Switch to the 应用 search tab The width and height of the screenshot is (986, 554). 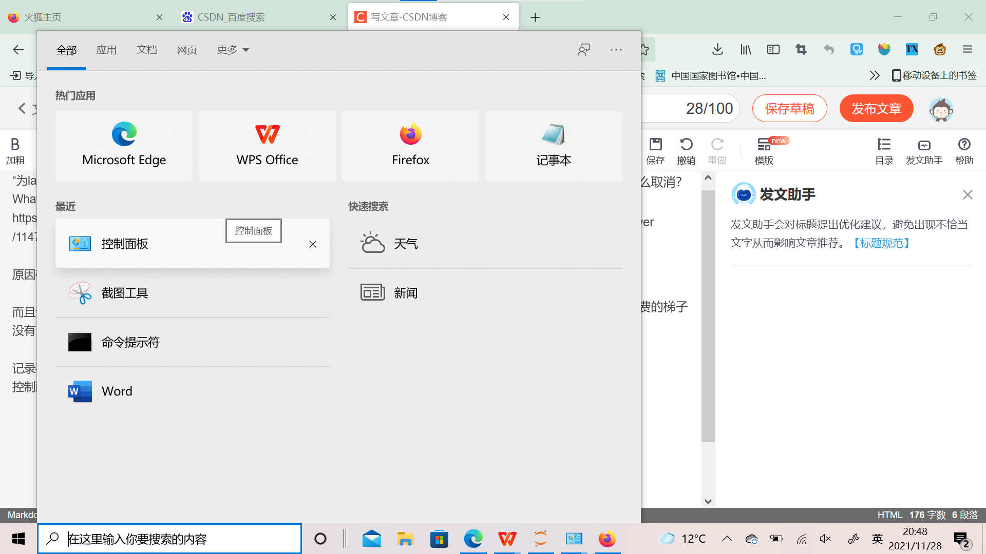(x=106, y=50)
